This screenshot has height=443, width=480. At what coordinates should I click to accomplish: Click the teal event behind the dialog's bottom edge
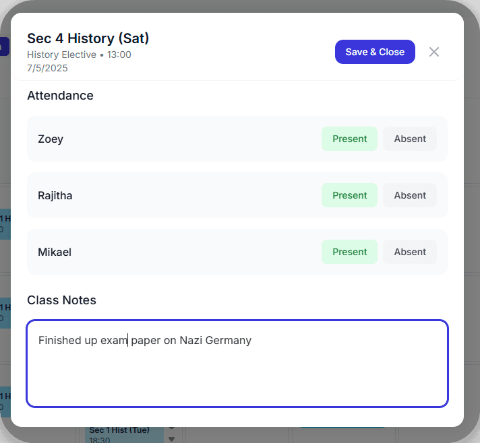(x=342, y=426)
